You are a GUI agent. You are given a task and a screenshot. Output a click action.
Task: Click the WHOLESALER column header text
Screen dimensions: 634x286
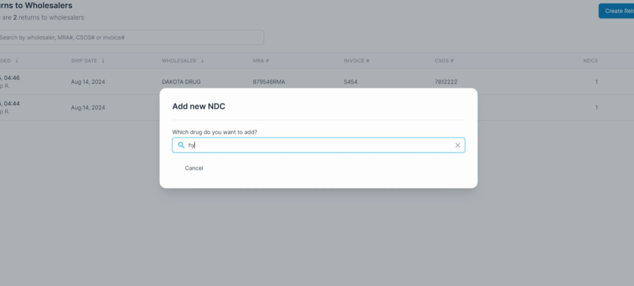tap(179, 61)
